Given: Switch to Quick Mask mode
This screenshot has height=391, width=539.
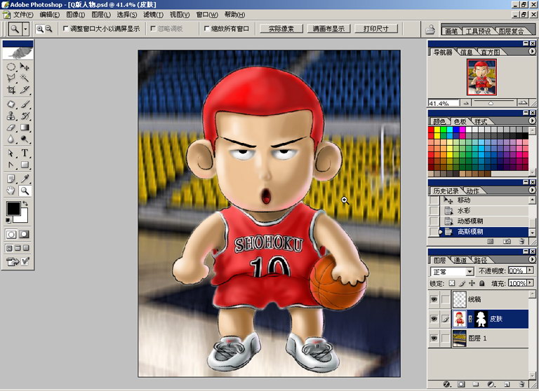Looking at the screenshot, I should (24, 235).
